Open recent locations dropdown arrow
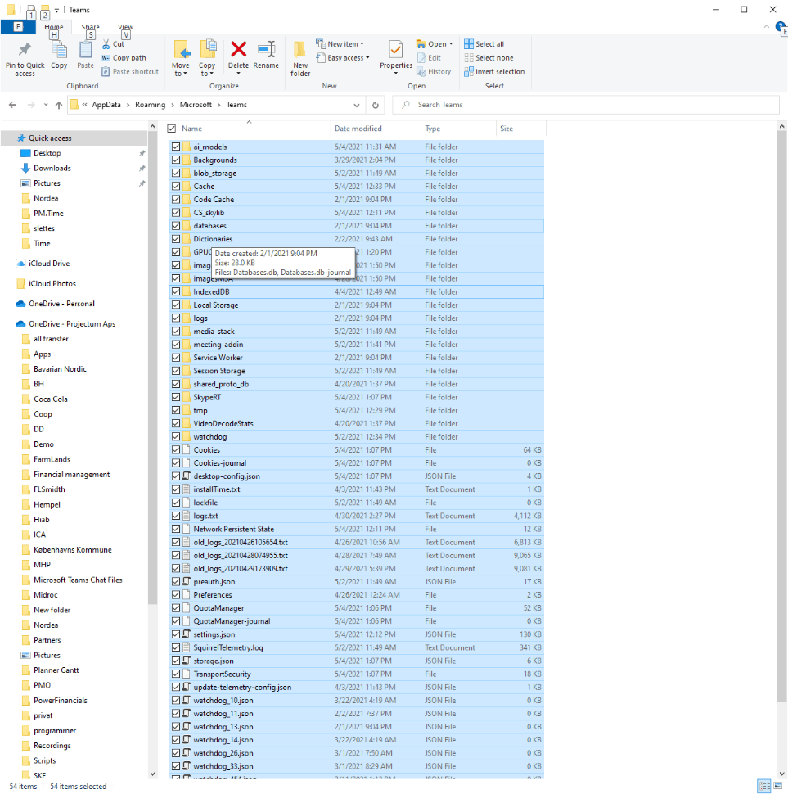Viewport: 788px width, 794px height. pos(46,105)
